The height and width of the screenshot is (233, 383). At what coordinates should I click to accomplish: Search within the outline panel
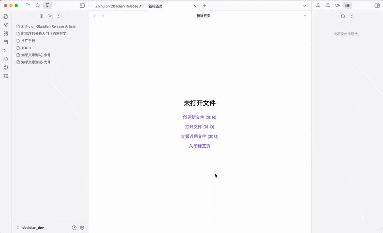point(344,16)
